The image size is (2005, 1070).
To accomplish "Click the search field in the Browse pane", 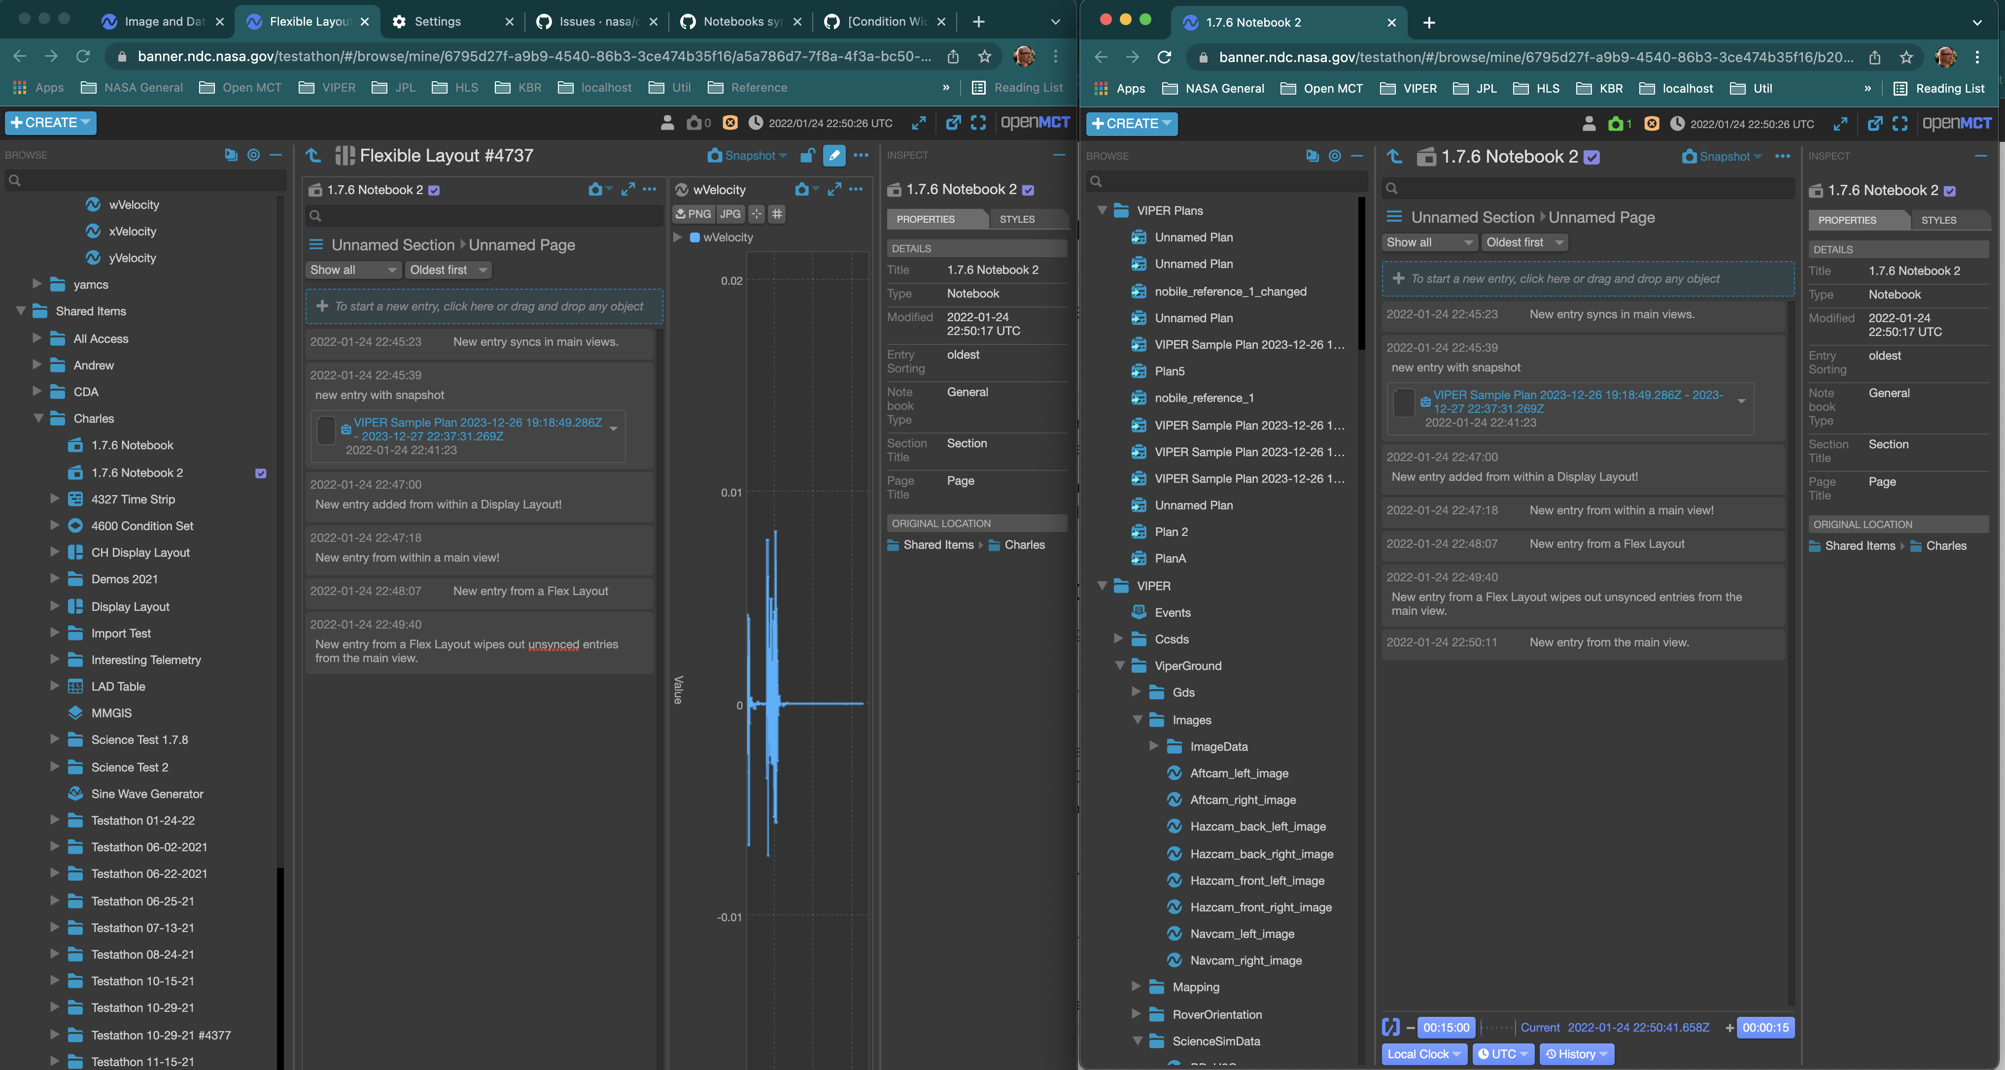I will 144,180.
